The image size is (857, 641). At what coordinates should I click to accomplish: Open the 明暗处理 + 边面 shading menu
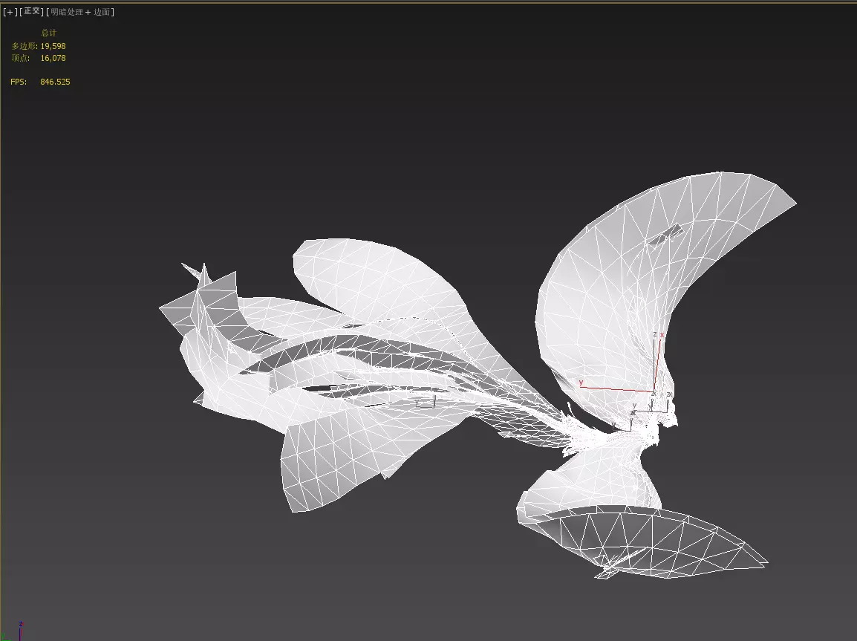pos(80,11)
